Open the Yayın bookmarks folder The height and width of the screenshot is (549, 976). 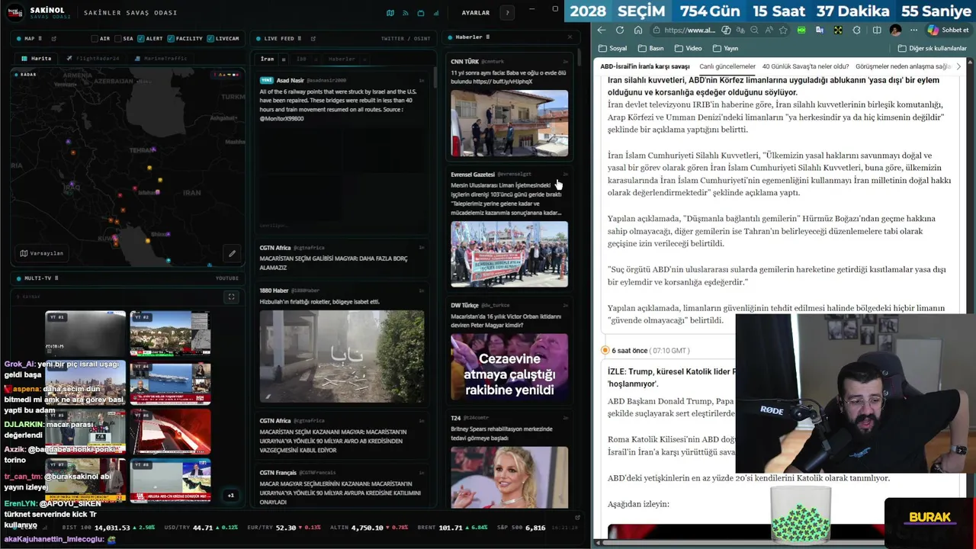click(725, 48)
